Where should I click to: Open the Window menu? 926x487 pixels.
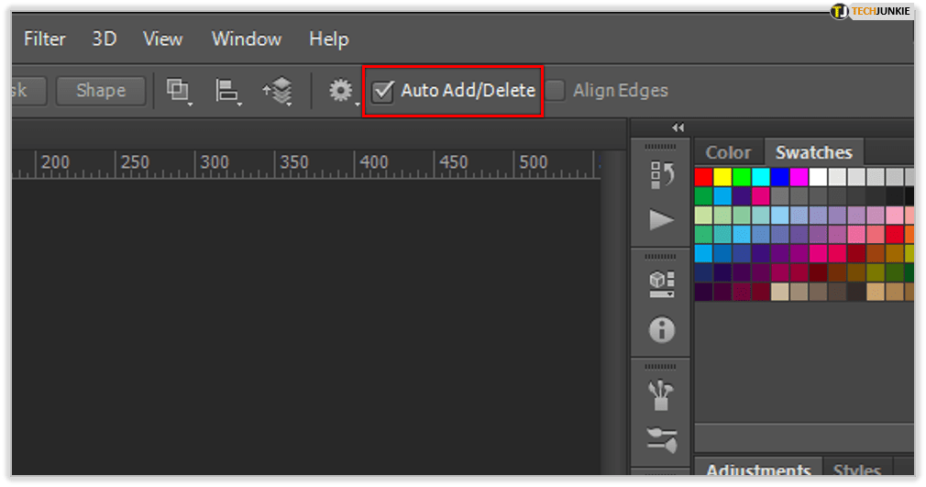[x=246, y=39]
